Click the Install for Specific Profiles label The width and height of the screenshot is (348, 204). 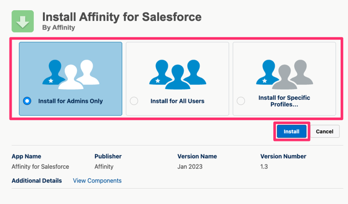tap(284, 101)
